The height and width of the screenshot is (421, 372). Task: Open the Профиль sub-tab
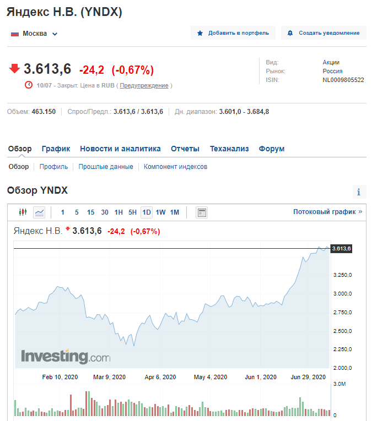(x=54, y=167)
